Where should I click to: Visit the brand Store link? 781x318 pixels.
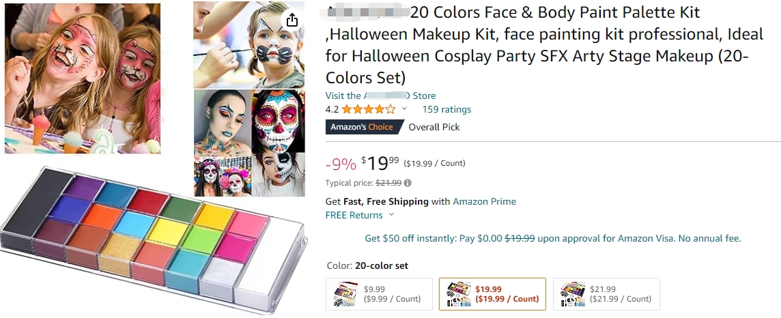pos(380,96)
